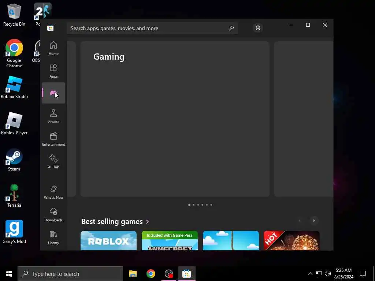Select the Google Chrome desktop shortcut
The width and height of the screenshot is (375, 281).
coord(14,53)
